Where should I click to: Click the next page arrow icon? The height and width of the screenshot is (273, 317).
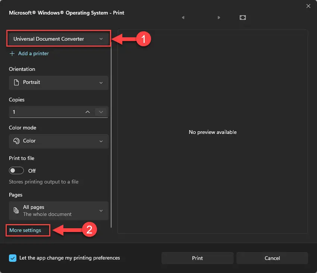[219, 18]
